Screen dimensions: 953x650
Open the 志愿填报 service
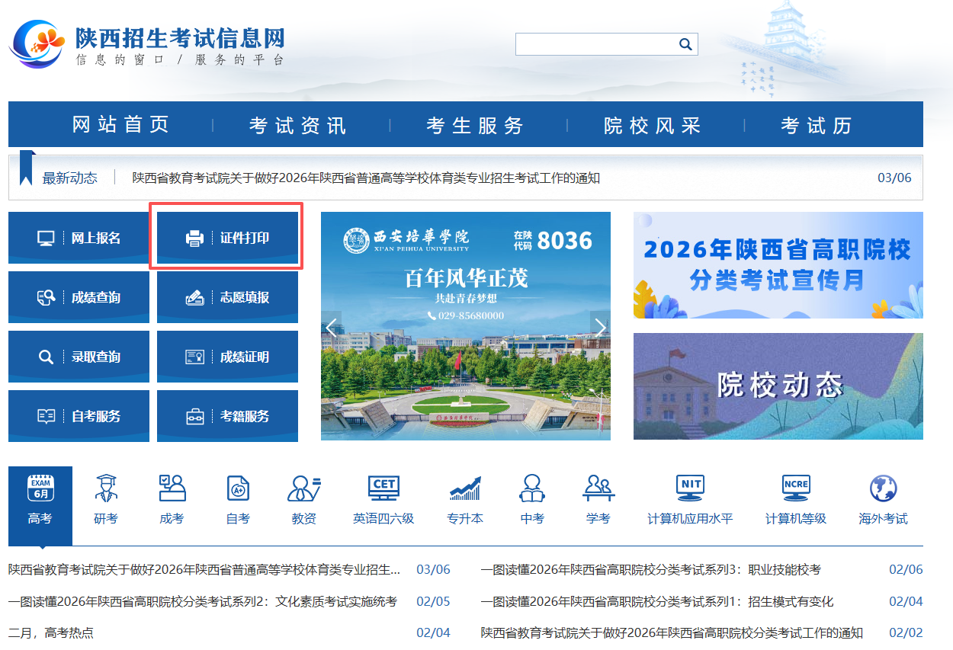(226, 296)
